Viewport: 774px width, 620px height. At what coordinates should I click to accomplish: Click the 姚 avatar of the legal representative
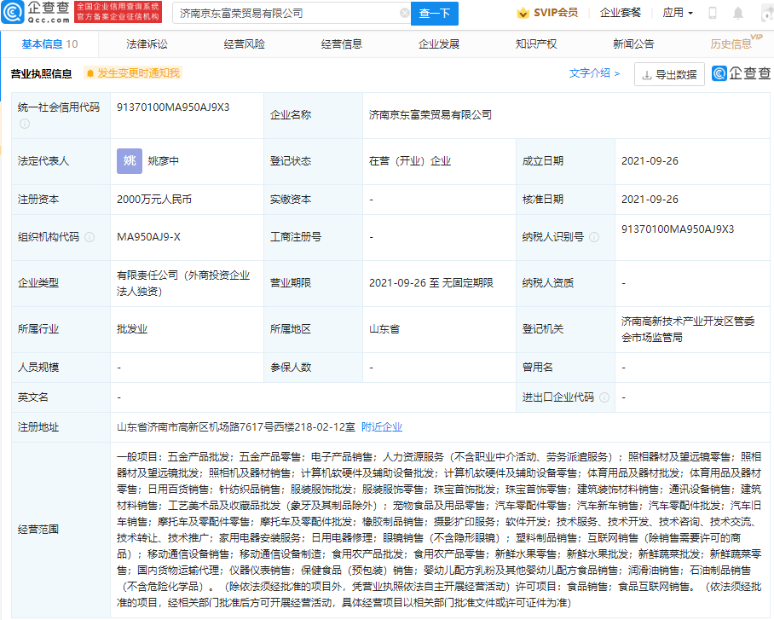click(x=130, y=160)
